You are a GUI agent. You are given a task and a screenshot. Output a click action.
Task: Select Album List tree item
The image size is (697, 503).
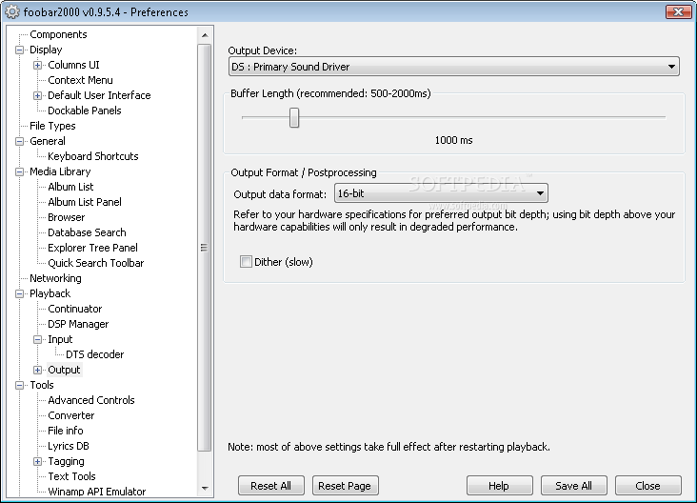70,187
